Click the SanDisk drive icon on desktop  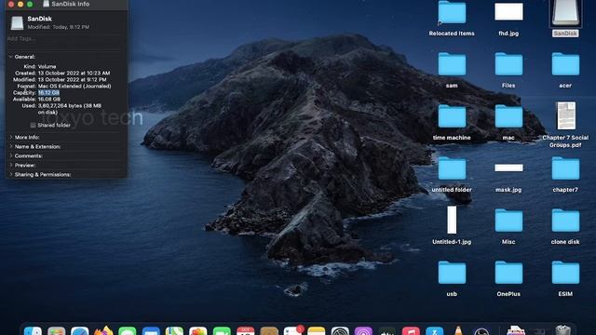click(x=565, y=13)
